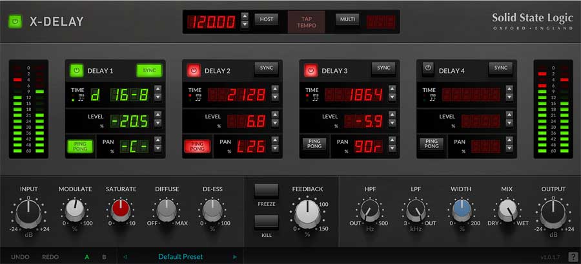Viewport: 581px width, 264px height.
Task: Turn off Ping Pong on Delay 1
Action: [x=80, y=146]
